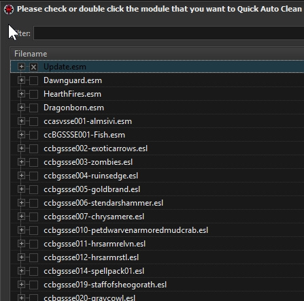304x301 pixels.
Task: Expand the ccbgssse012-hrsarmrstl.esl node
Action: (21, 257)
